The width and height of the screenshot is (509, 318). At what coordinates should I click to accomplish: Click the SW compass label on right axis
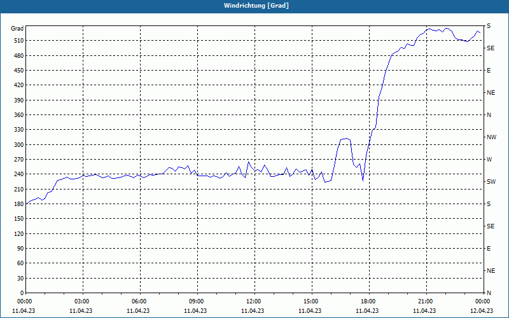pos(491,182)
